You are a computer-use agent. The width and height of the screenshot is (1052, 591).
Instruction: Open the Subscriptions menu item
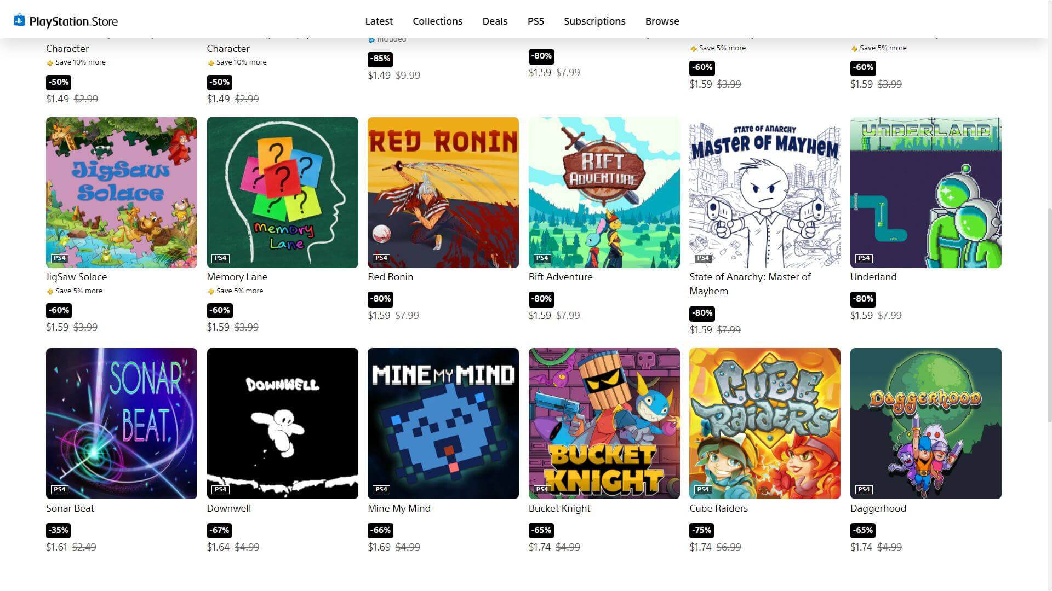pos(594,21)
